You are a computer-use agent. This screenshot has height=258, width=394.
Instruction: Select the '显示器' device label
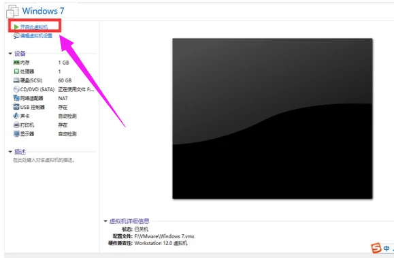(x=27, y=134)
